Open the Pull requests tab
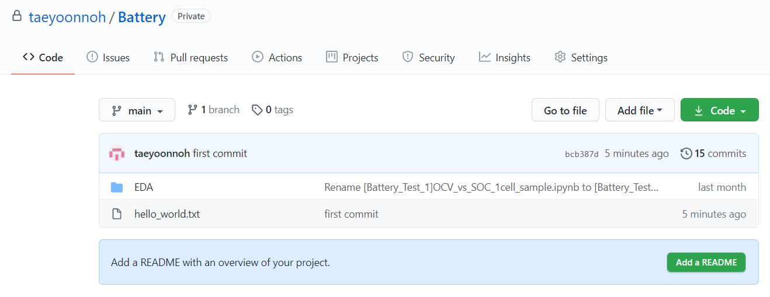770x297 pixels. [x=190, y=57]
